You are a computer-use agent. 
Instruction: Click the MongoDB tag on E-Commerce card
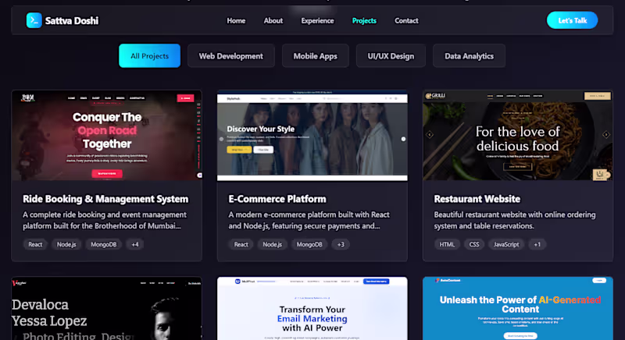pos(309,244)
